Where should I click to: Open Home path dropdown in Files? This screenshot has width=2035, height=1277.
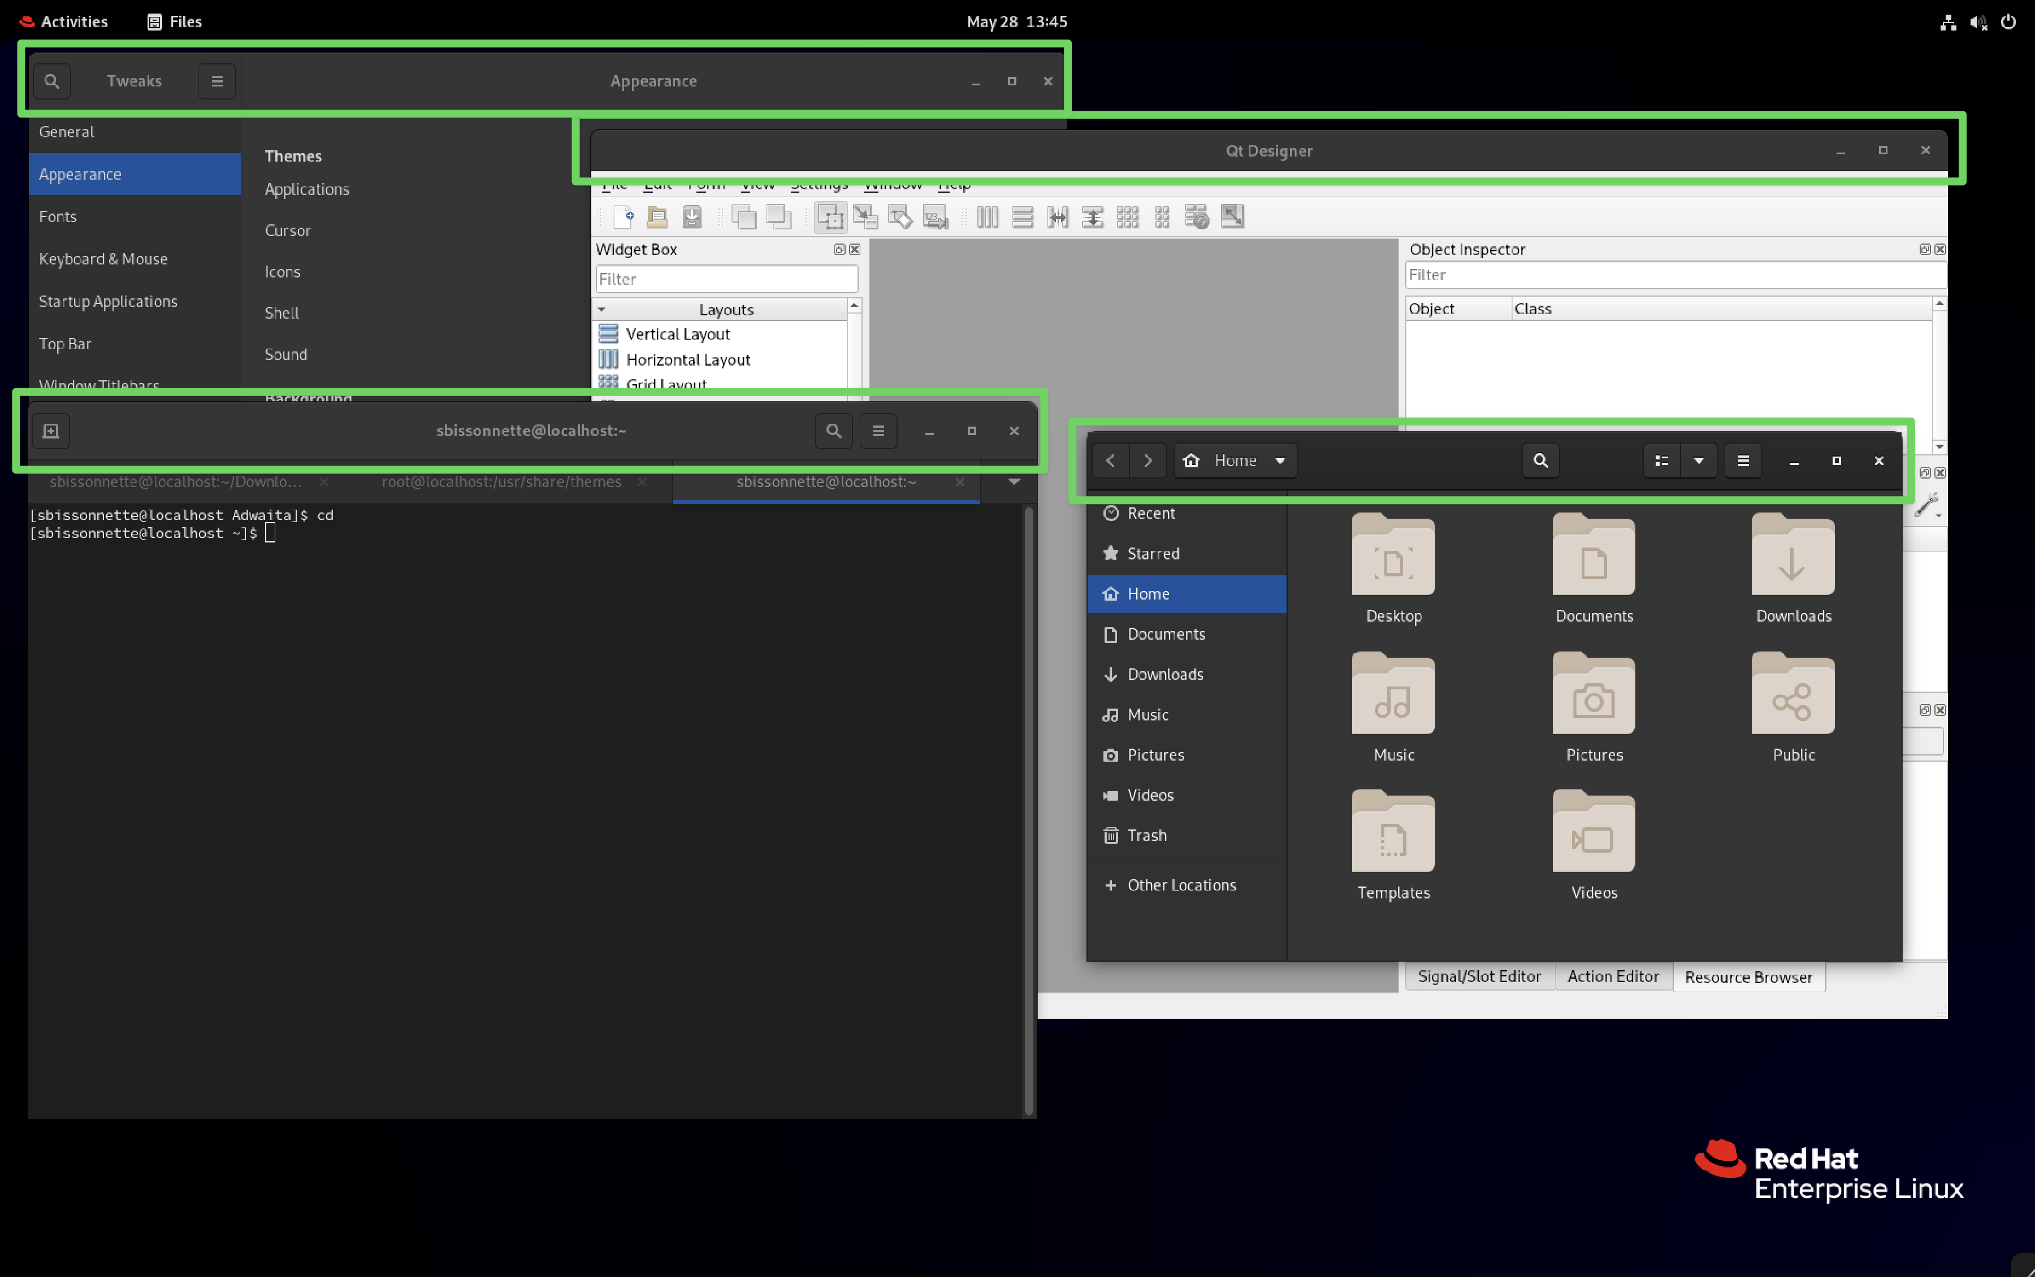pyautogui.click(x=1280, y=461)
